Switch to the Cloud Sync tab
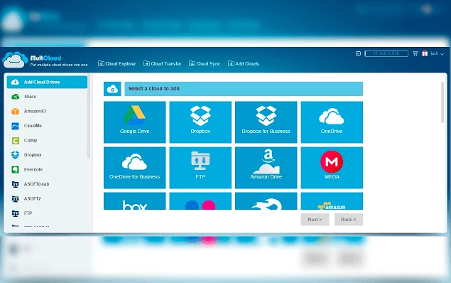The image size is (451, 283). click(x=205, y=63)
